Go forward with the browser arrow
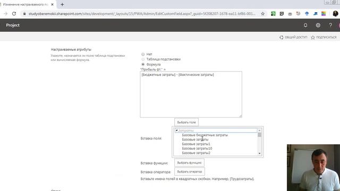This screenshot has height=191, width=340. [x=6, y=14]
